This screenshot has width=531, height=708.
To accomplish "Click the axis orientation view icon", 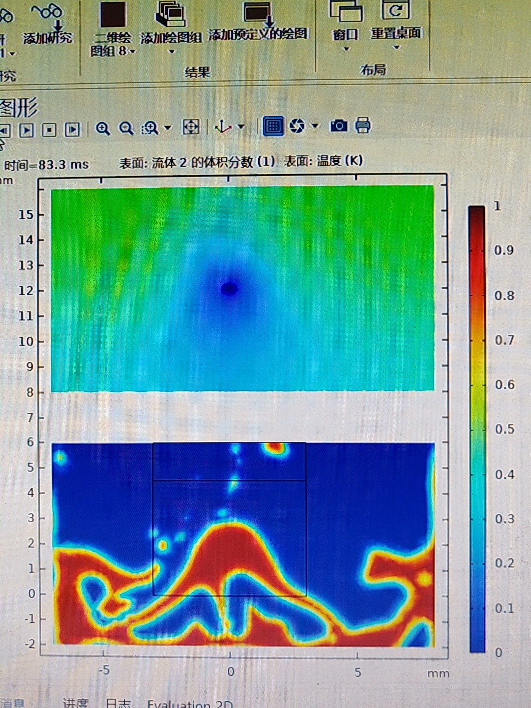I will point(223,127).
